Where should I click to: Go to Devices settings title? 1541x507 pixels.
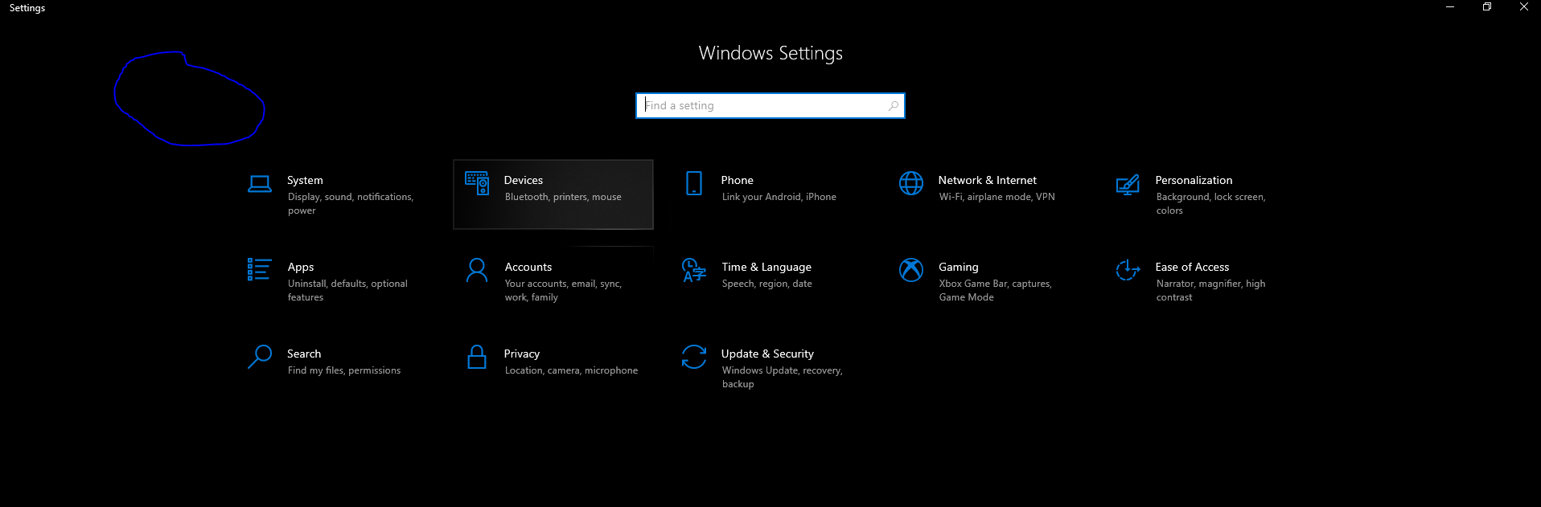(x=524, y=180)
